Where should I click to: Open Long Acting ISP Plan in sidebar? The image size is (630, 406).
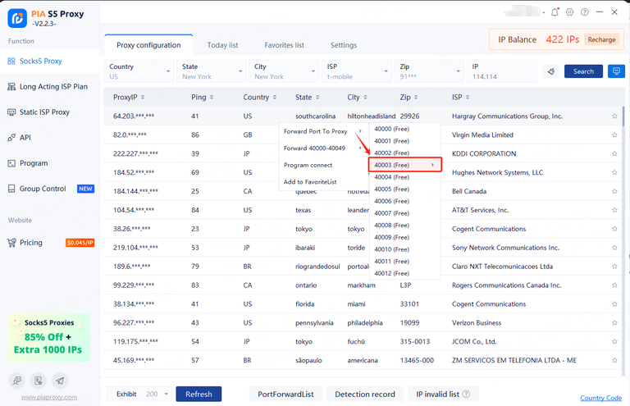[x=52, y=86]
